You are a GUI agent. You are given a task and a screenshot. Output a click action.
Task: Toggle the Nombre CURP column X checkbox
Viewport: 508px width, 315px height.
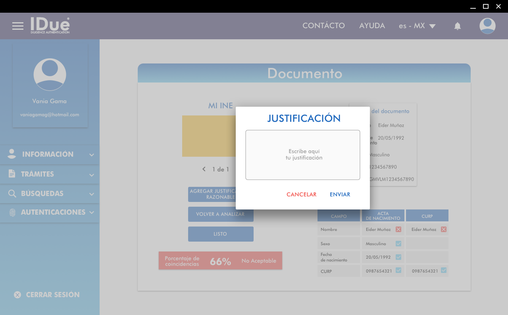[444, 229]
